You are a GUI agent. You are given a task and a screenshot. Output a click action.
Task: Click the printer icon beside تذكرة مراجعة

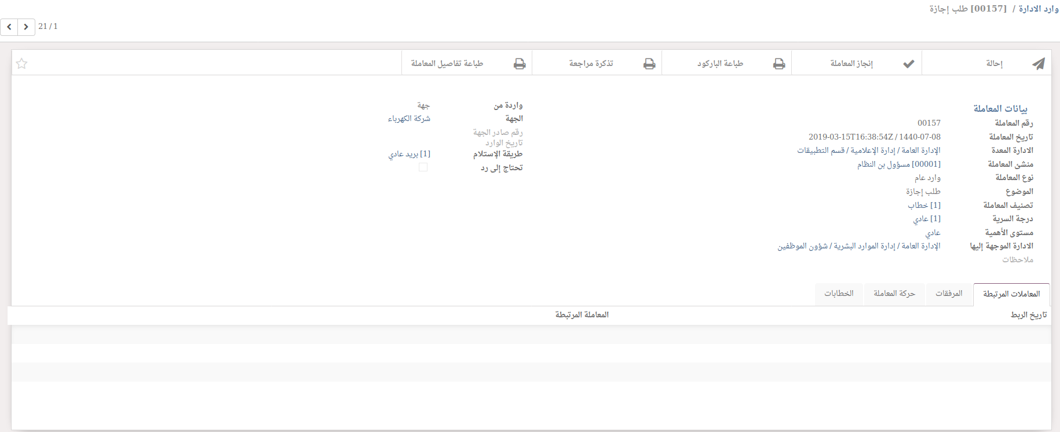(649, 64)
